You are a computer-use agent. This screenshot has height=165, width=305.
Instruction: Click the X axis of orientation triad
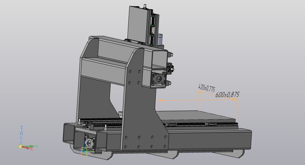tap(28, 148)
